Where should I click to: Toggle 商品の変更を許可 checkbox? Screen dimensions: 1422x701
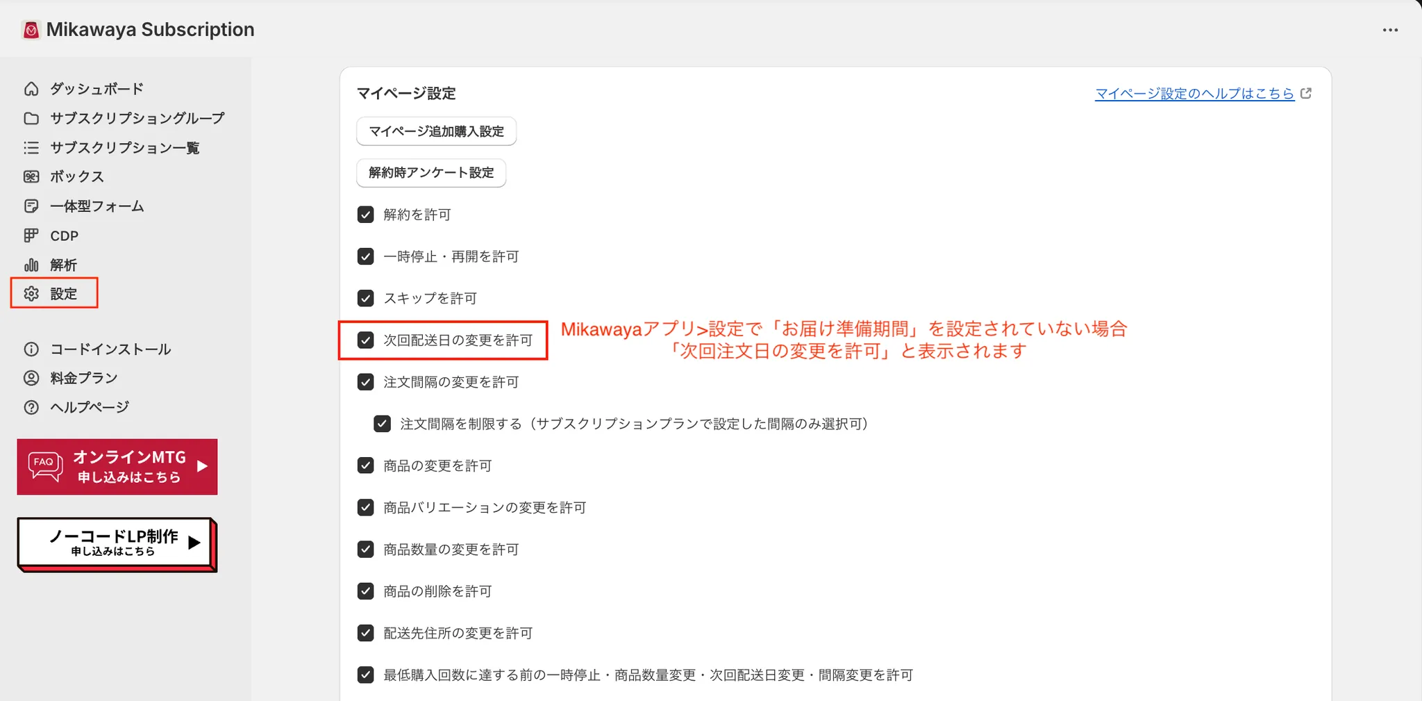(x=366, y=465)
